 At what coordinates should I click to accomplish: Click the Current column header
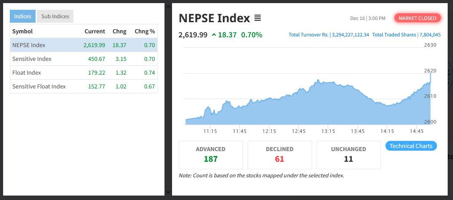[x=95, y=32]
